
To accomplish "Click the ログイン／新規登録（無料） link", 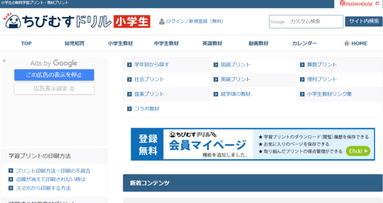I will pos(194,21).
